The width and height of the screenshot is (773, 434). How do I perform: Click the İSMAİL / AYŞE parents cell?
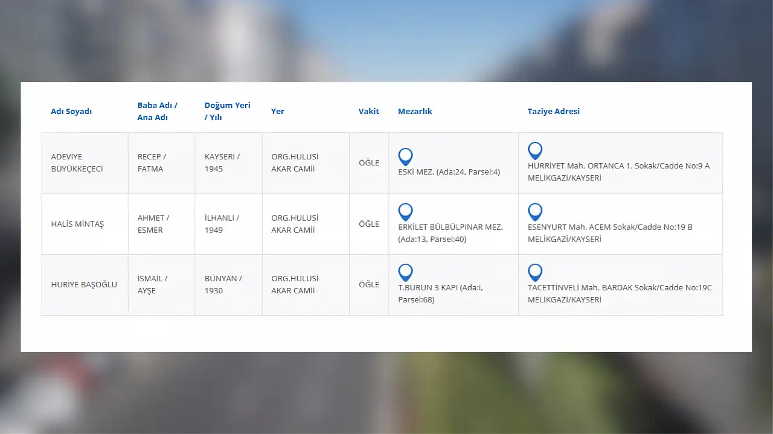(x=152, y=284)
